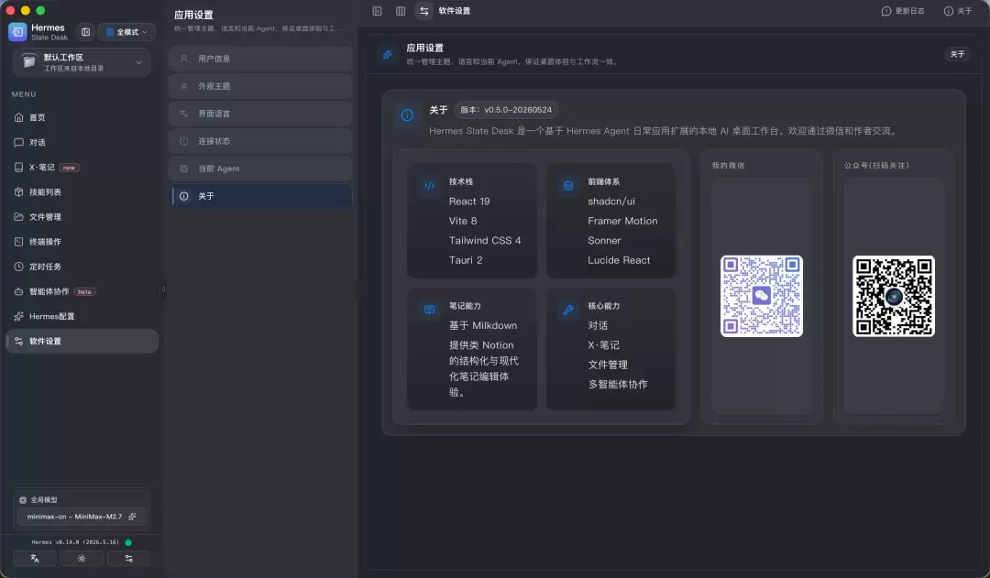
Task: Click 全局模型 label above model selector
Action: (x=44, y=500)
